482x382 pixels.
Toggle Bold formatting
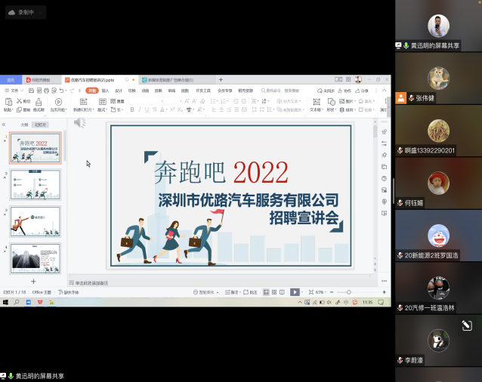point(131,109)
